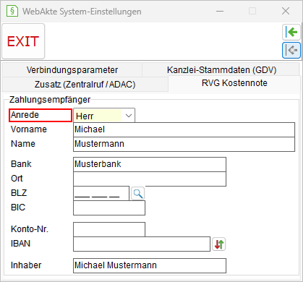Select the RVG Kostennote tab
Image resolution: width=303 pixels, height=282 pixels.
(234, 83)
